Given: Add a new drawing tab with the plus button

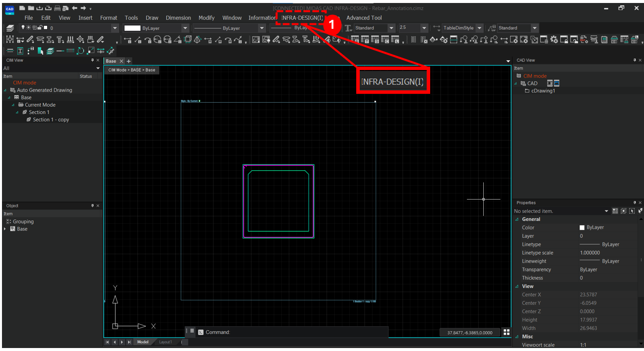Looking at the screenshot, I should coord(129,61).
